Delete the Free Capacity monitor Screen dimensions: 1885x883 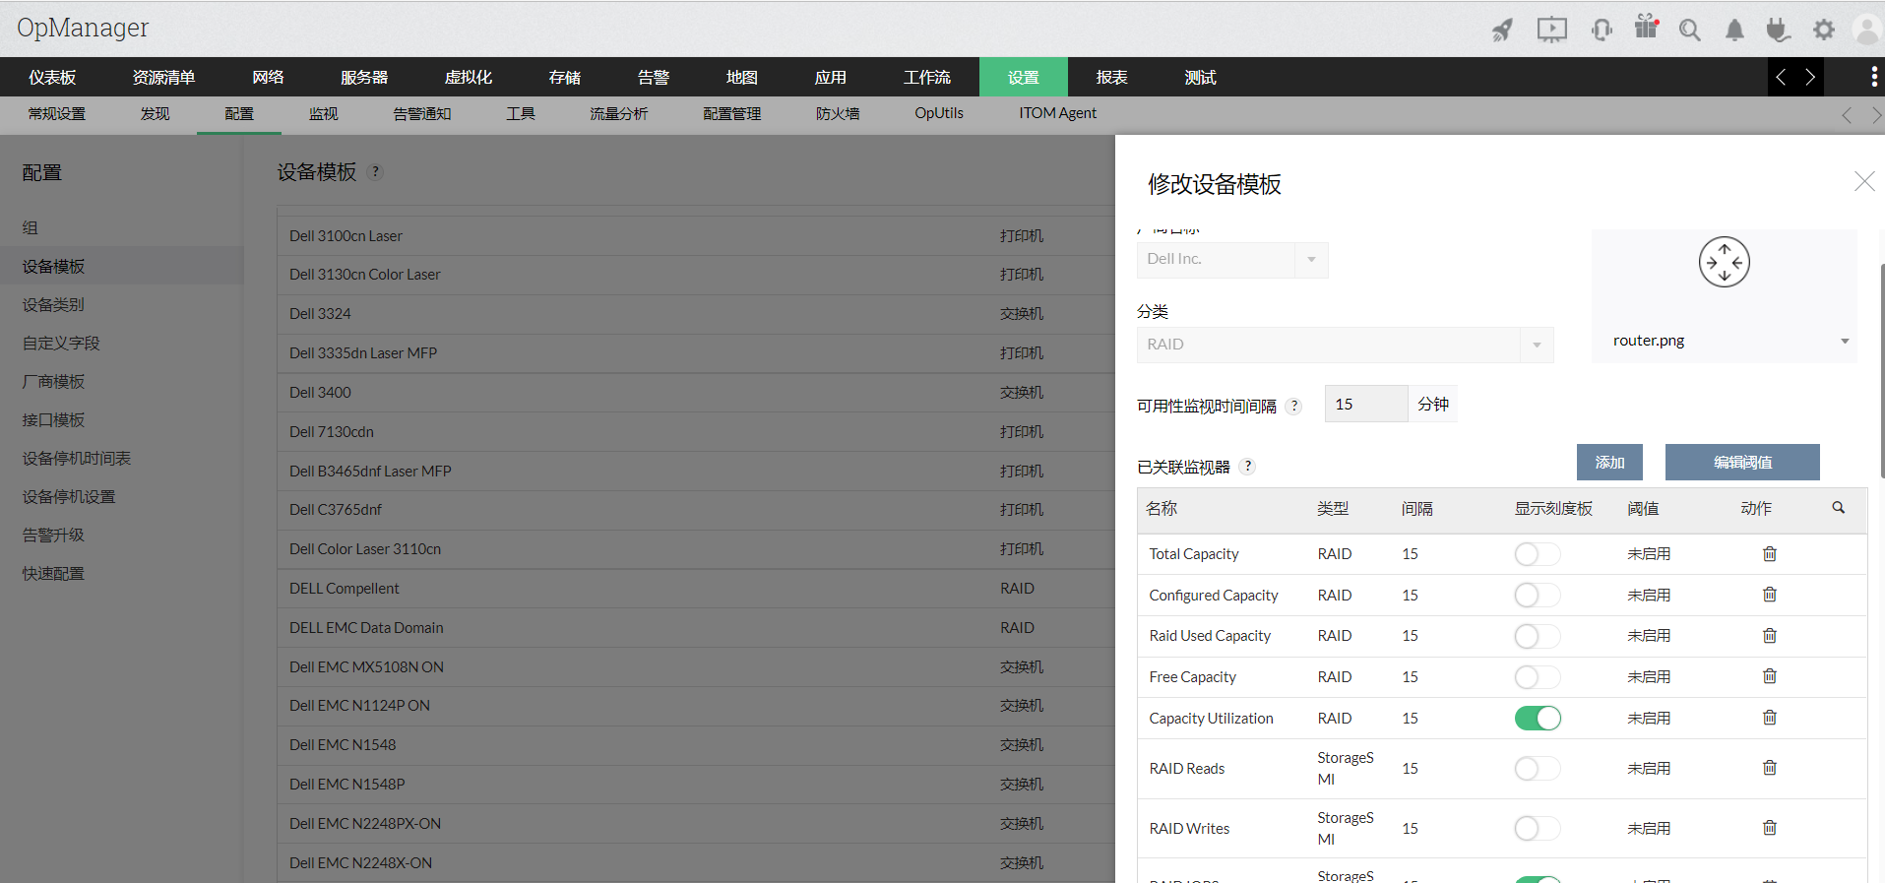(1770, 676)
